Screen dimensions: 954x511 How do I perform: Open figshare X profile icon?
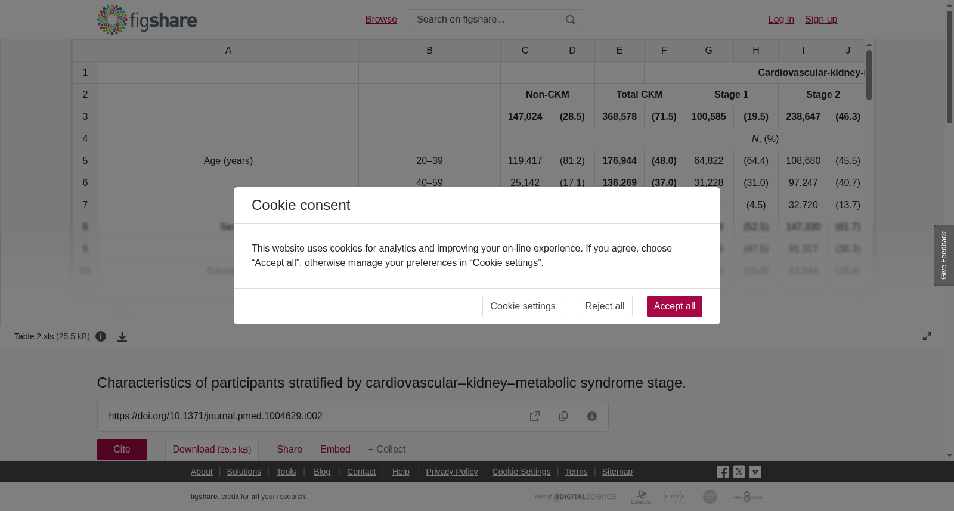(739, 472)
